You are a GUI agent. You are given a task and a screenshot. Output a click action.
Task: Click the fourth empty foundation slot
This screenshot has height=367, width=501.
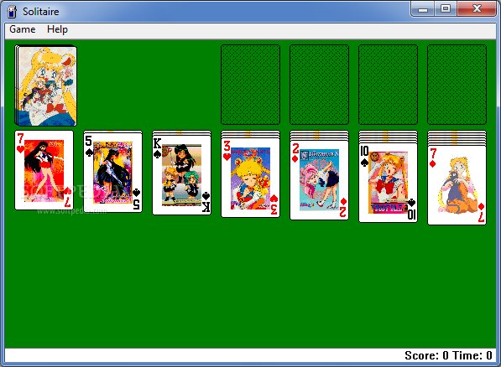point(457,85)
